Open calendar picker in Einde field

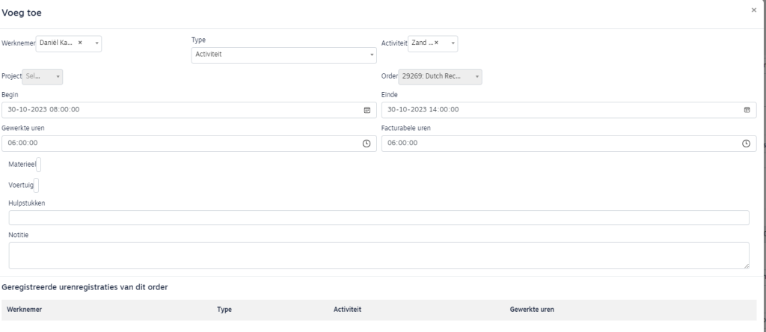pos(746,110)
